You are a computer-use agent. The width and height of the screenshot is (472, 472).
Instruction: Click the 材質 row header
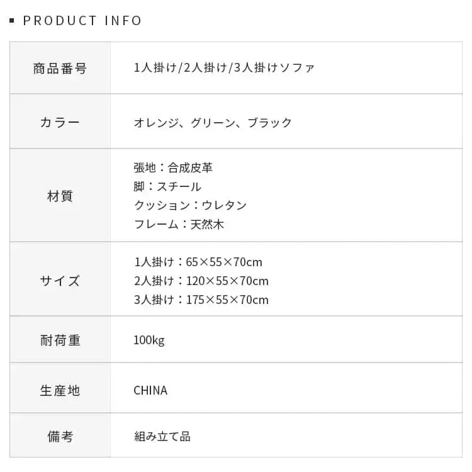(60, 196)
